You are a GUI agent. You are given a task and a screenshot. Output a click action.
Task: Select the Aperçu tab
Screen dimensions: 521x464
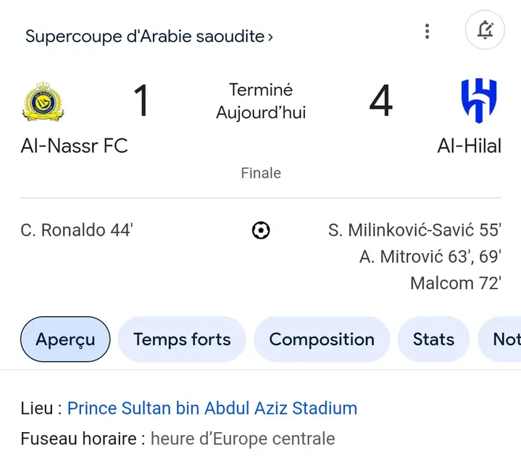pyautogui.click(x=65, y=339)
